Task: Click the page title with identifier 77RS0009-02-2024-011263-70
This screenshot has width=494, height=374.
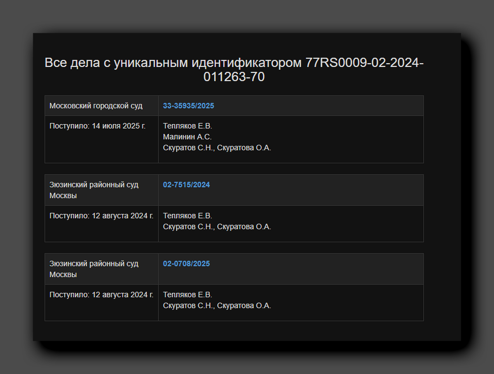Action: tap(235, 69)
